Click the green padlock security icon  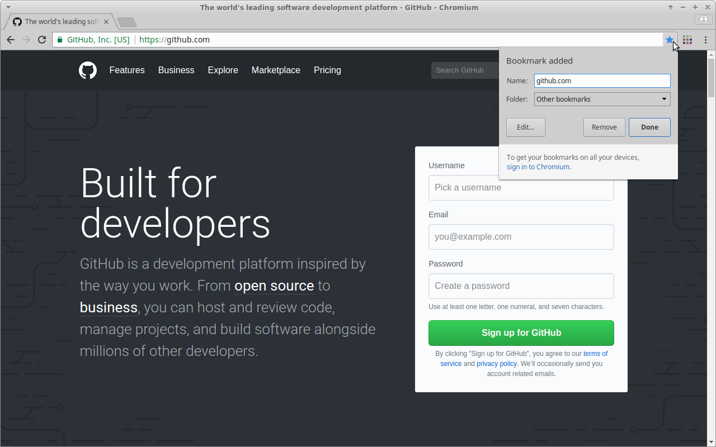pos(60,40)
